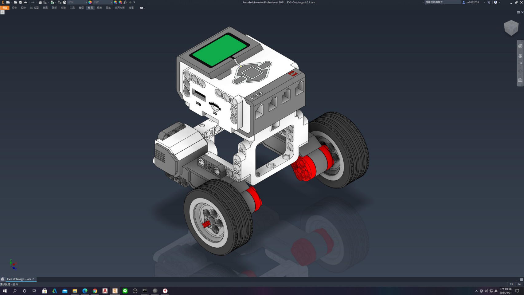This screenshot has height=295, width=524.
Task: Open the OBS Studio taskbar icon
Action: point(135,291)
